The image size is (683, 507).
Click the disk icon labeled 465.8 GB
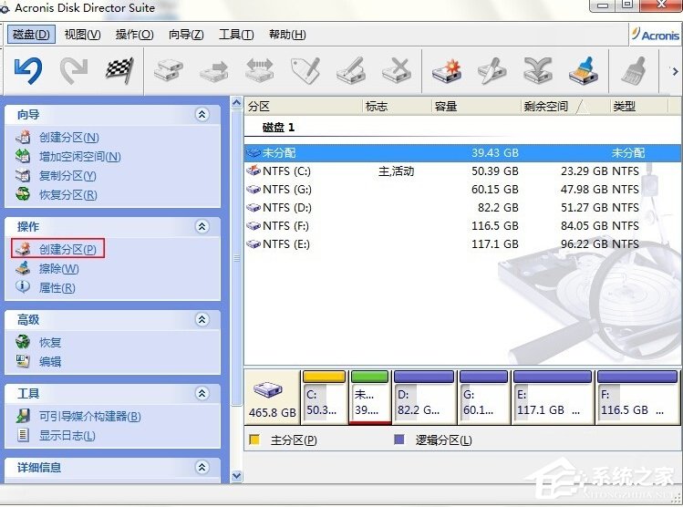[273, 394]
